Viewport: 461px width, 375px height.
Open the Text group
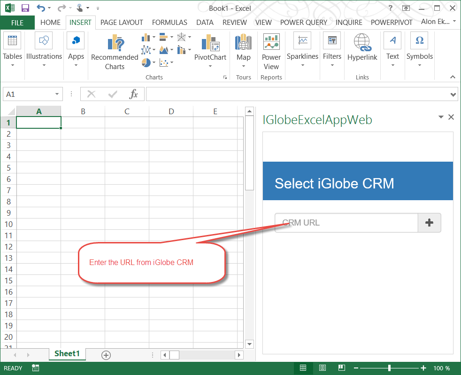392,49
